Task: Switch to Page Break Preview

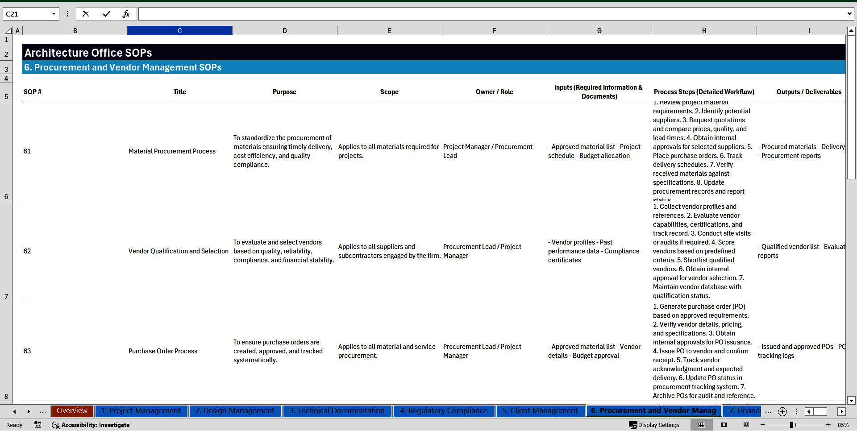Action: [x=746, y=425]
